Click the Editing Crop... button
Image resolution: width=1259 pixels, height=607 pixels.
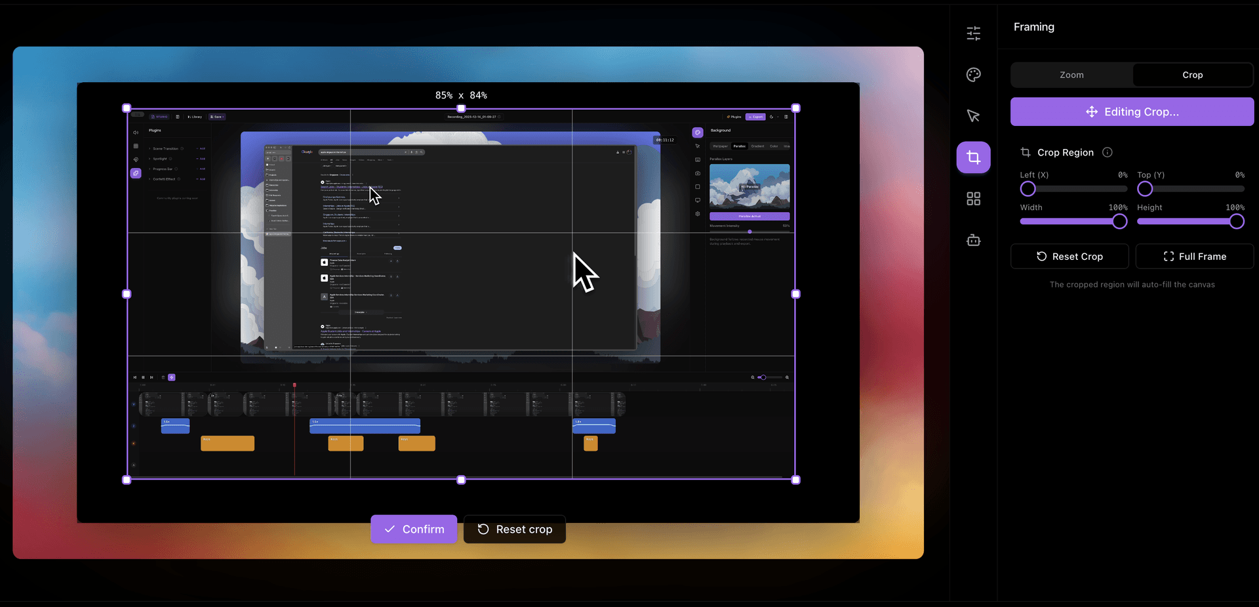(x=1132, y=112)
